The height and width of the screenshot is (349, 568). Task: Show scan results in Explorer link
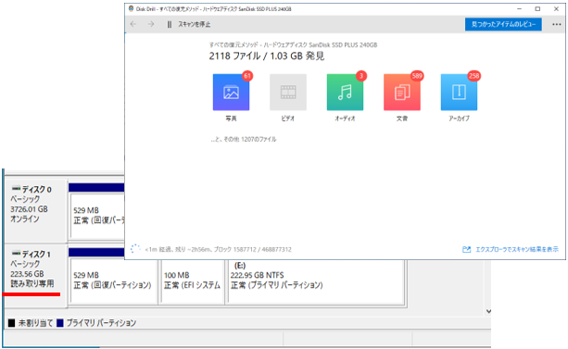click(x=511, y=249)
